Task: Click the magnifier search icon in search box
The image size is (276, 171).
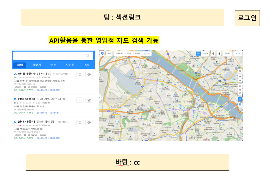Action: click(87, 56)
